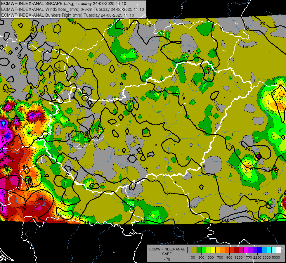Click the SBCAPE title line in header

[64, 4]
